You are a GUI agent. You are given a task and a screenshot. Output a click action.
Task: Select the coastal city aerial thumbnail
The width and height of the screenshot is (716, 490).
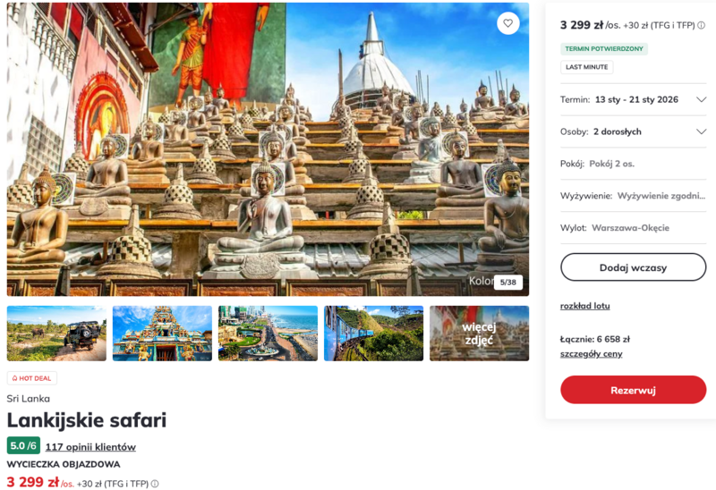268,334
